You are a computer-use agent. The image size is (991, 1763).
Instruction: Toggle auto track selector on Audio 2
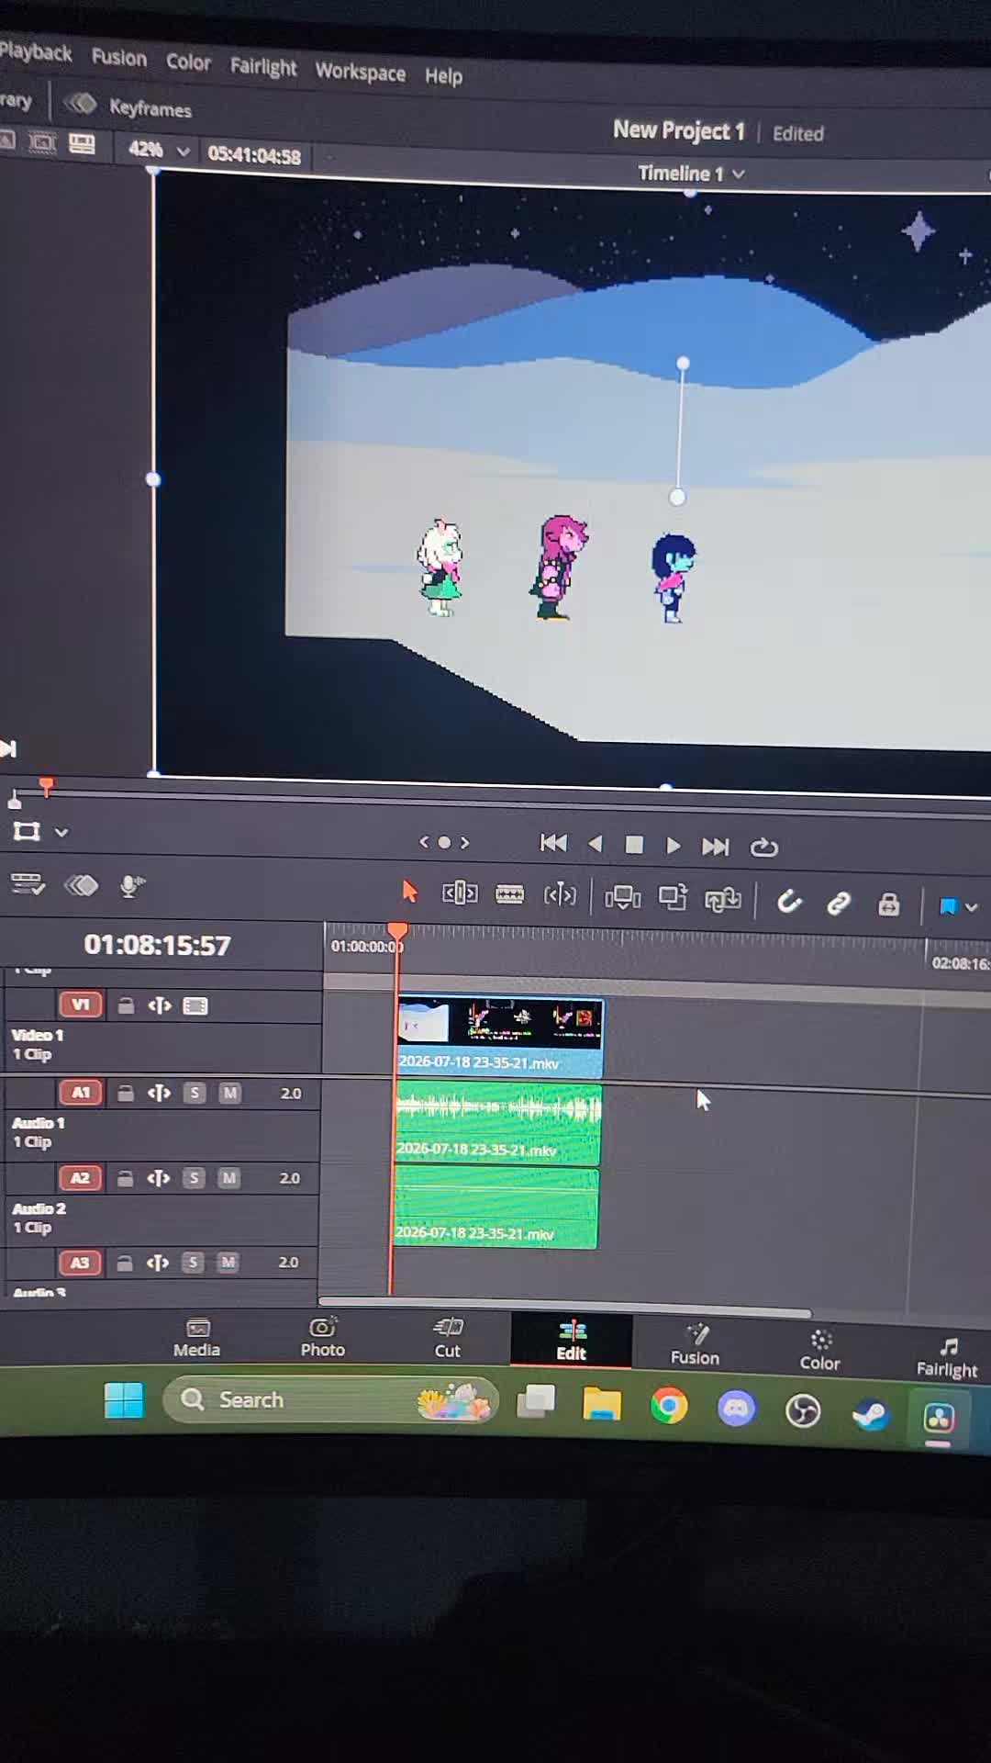[x=158, y=1178]
